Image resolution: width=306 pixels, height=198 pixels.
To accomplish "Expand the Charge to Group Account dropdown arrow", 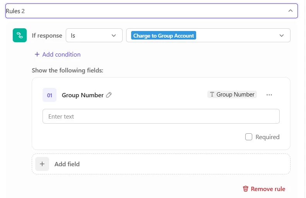I will click(281, 36).
